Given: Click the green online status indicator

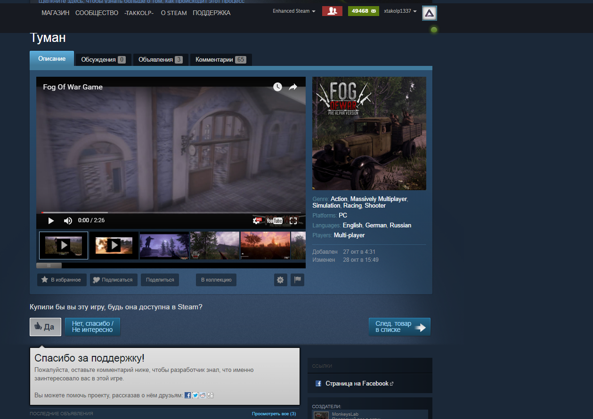Looking at the screenshot, I should [x=434, y=30].
